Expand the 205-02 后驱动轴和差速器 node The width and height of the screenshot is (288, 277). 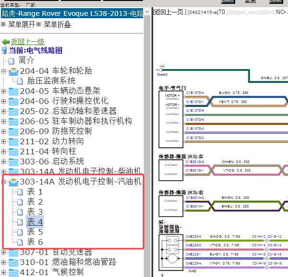tap(3, 111)
